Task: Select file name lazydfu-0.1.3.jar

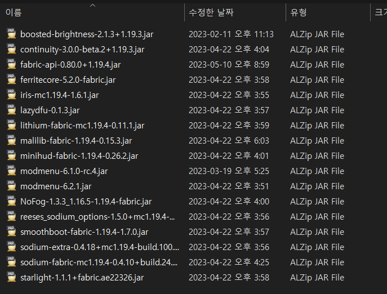Action: [x=50, y=110]
